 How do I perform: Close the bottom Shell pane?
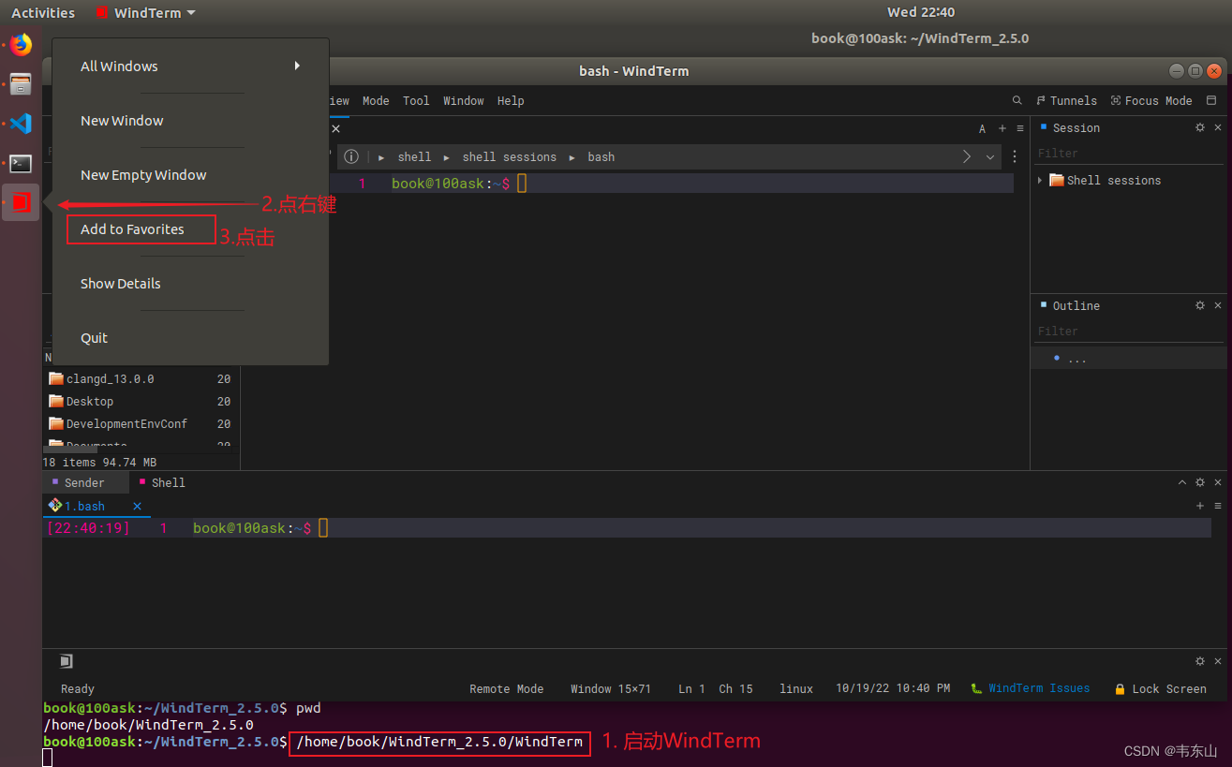(x=1218, y=482)
